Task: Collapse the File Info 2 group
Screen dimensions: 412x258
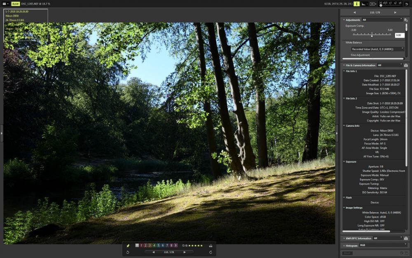Action: (x=344, y=99)
